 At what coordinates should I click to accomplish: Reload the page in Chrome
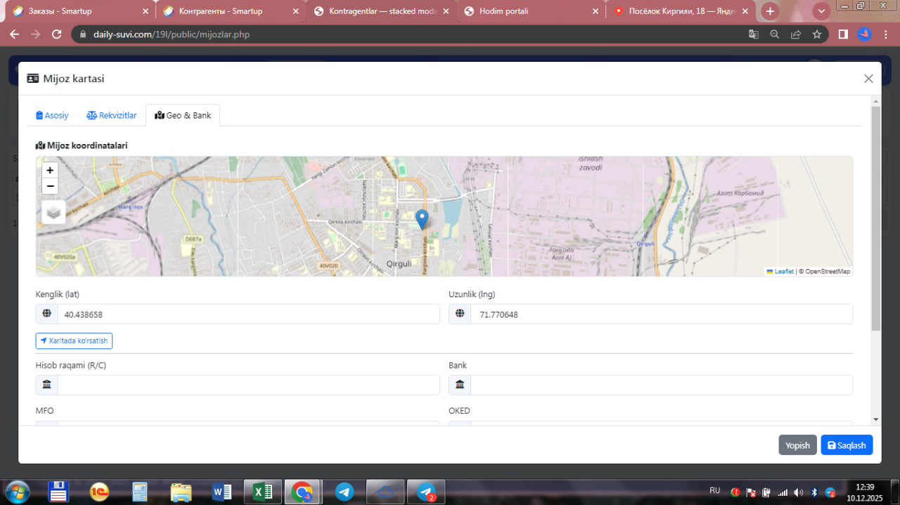coord(57,34)
